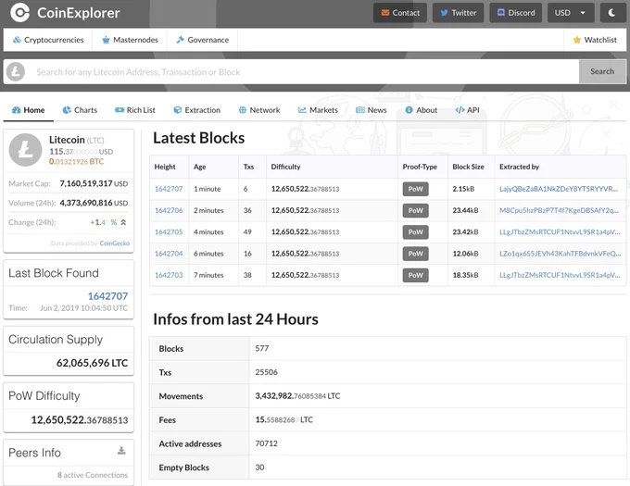Open block 1642707 in Latest Blocks table

pyautogui.click(x=169, y=189)
